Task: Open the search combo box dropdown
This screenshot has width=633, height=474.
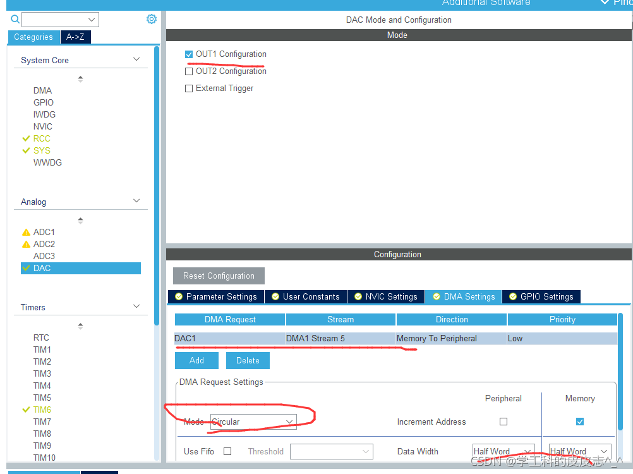Action: pyautogui.click(x=92, y=20)
